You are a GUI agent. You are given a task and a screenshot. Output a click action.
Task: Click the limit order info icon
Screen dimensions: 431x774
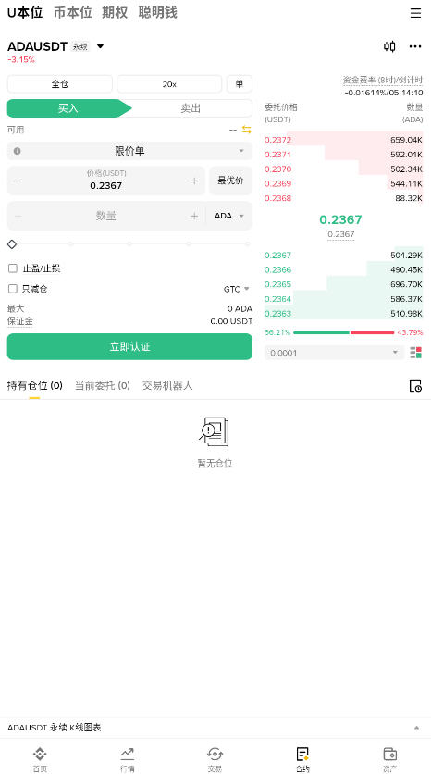pos(18,151)
